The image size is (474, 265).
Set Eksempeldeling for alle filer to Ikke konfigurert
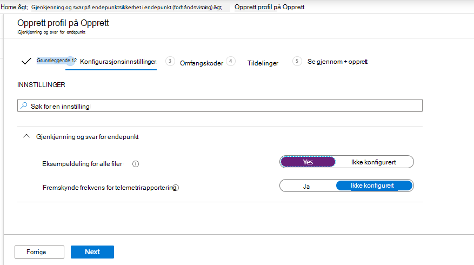tap(373, 162)
